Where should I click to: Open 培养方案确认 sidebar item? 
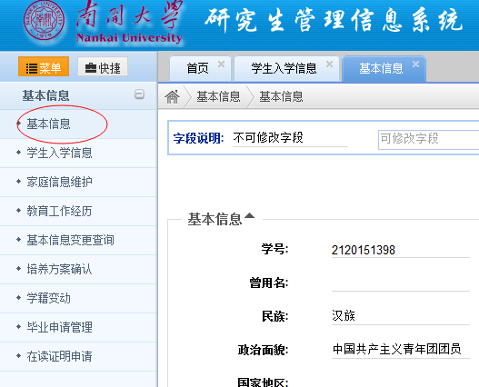[60, 269]
